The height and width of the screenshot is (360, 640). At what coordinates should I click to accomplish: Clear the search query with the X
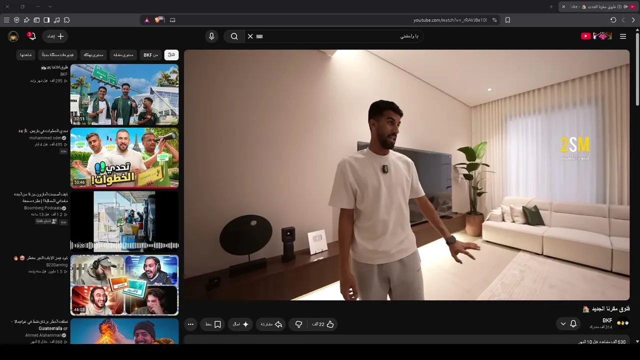pyautogui.click(x=250, y=36)
